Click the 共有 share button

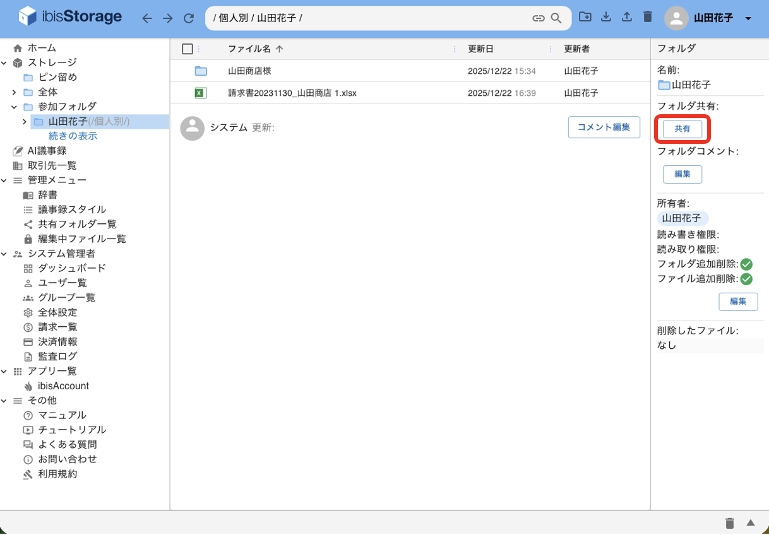[x=682, y=129]
